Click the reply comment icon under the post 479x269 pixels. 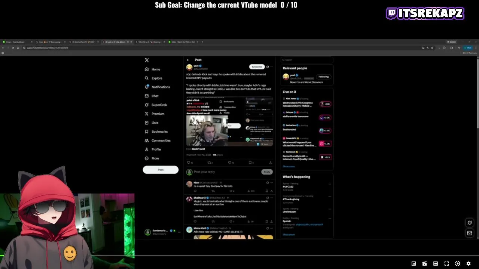tap(189, 163)
